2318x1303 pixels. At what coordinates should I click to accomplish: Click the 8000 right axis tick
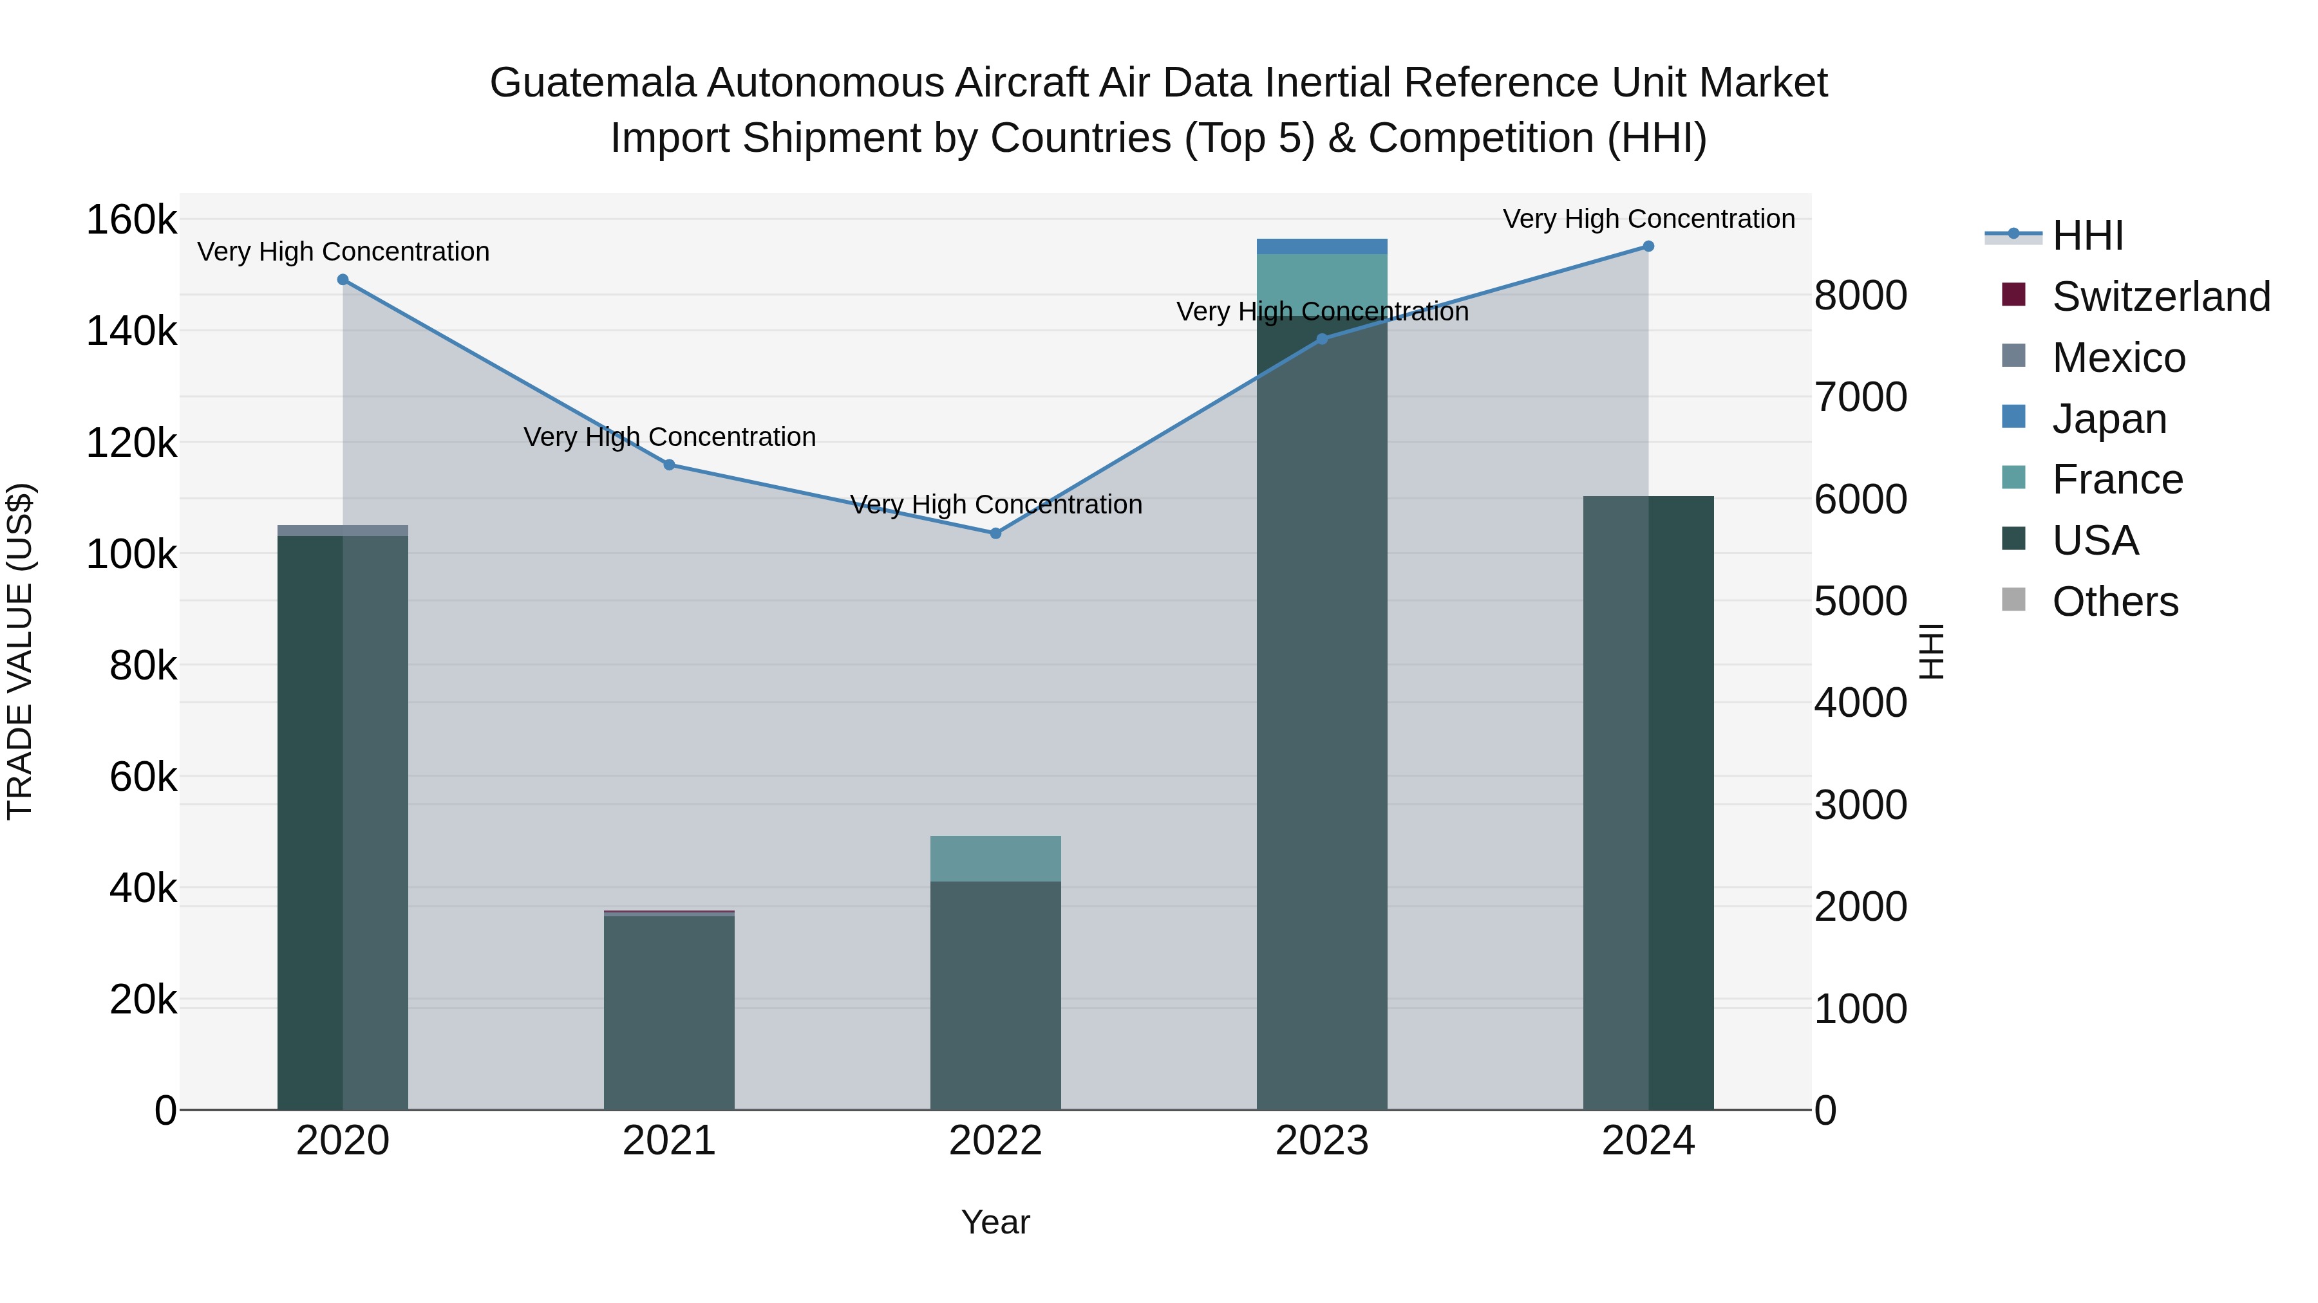[1861, 295]
